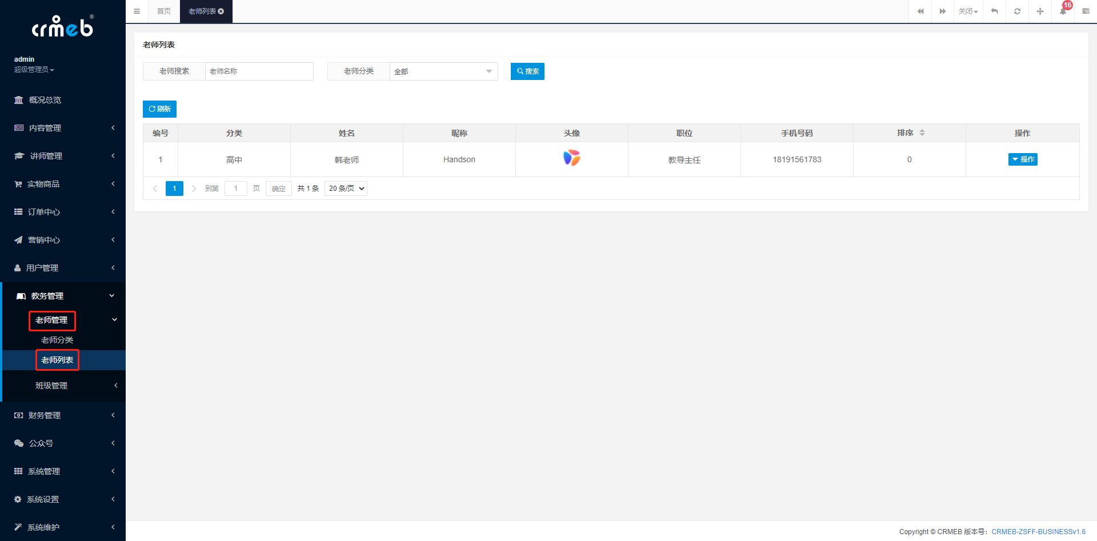
Task: Click the 刷新 button above the table
Action: pos(159,109)
